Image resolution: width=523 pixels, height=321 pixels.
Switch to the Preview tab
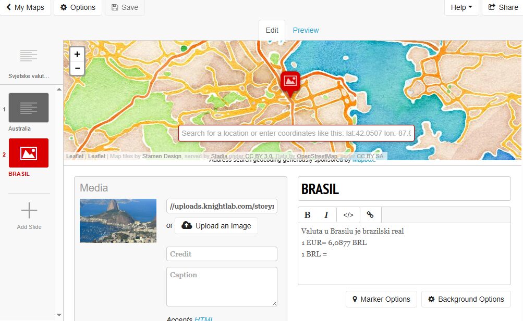coord(306,30)
